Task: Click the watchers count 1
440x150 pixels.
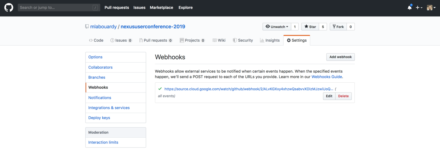Action: (x=295, y=27)
